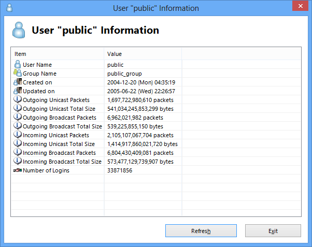Click the Outgoing Unicast Packets info icon
312x247 pixels.
[x=18, y=99]
